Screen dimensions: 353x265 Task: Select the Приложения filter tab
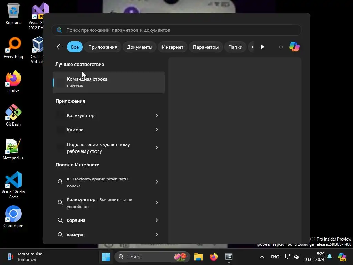[103, 47]
